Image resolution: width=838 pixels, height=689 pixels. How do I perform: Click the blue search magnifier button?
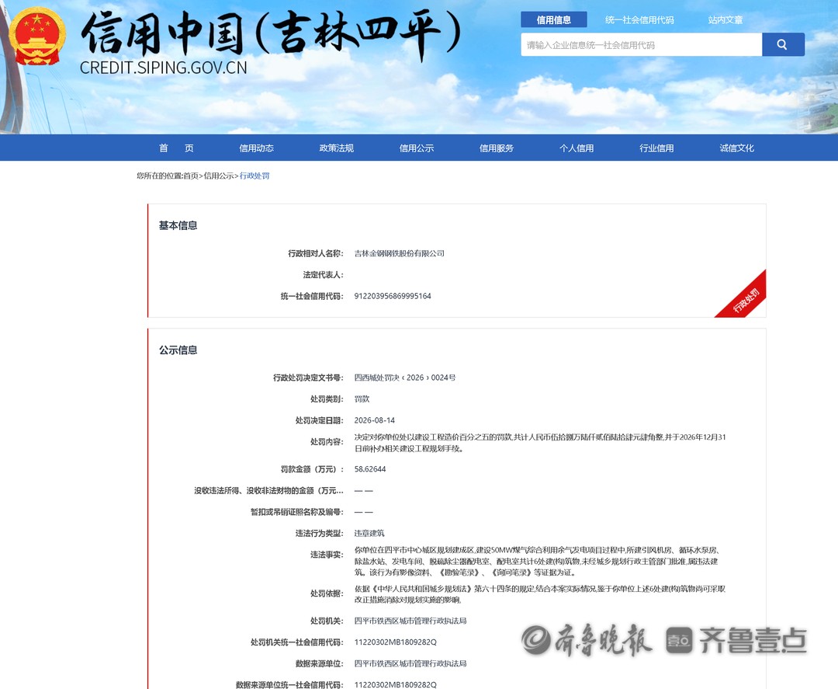coord(783,44)
